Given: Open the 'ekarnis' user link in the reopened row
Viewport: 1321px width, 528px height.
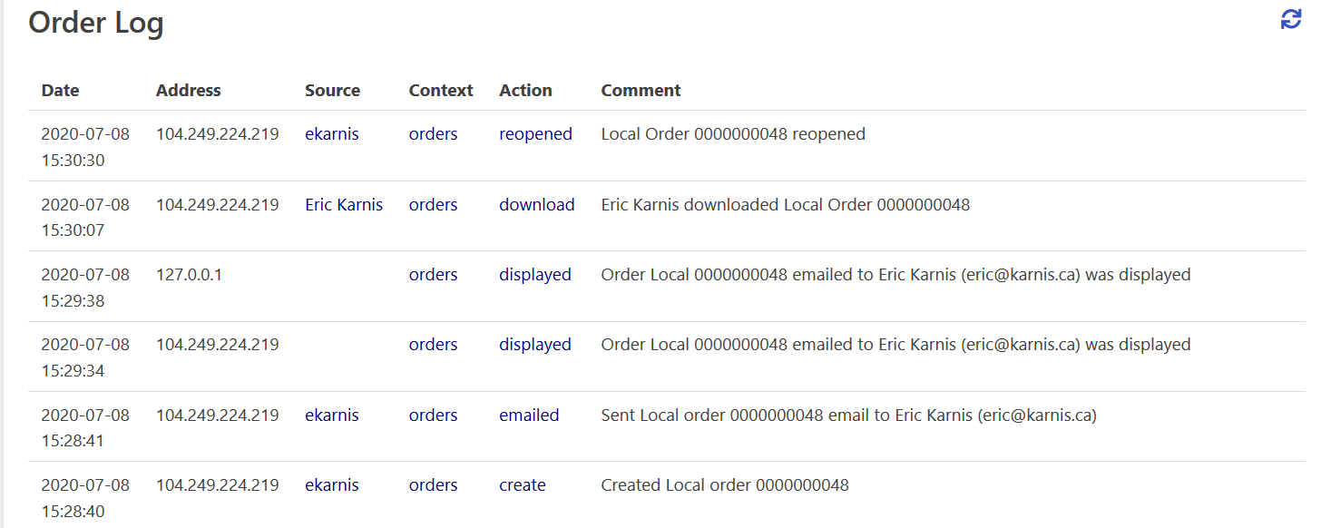Looking at the screenshot, I should point(332,133).
